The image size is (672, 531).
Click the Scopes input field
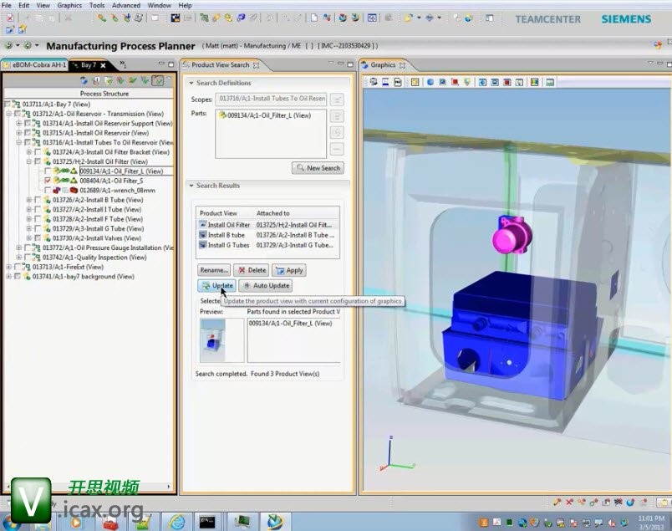pyautogui.click(x=271, y=99)
